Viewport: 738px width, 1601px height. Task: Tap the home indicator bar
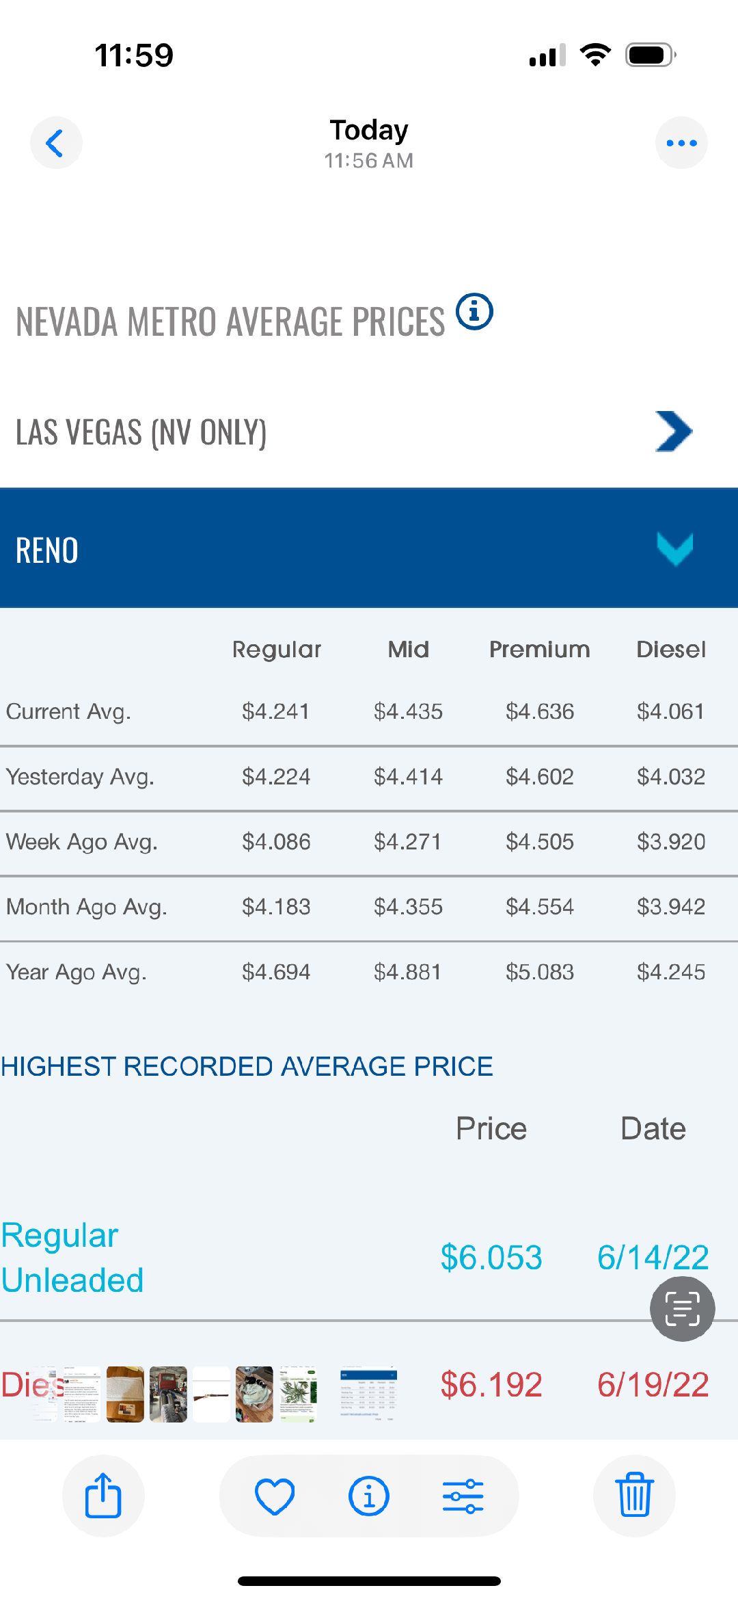[x=369, y=1581]
